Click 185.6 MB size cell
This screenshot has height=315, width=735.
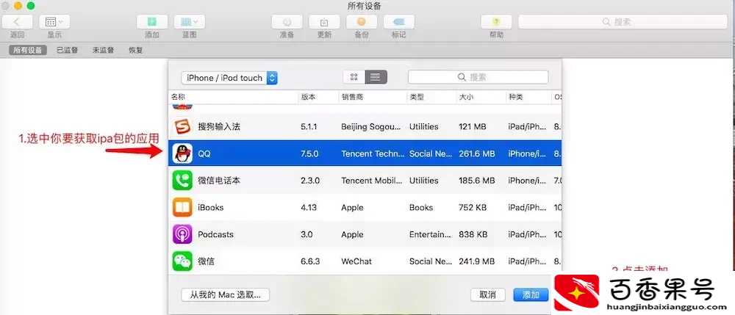[477, 180]
